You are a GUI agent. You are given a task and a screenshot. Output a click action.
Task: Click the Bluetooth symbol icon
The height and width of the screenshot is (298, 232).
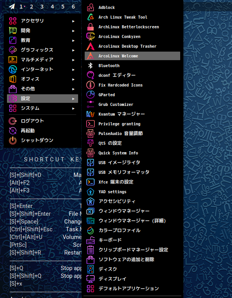tap(90, 66)
